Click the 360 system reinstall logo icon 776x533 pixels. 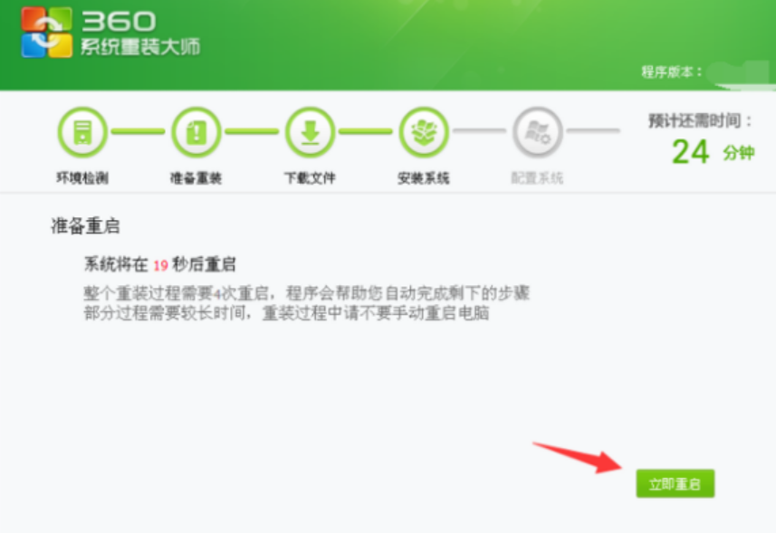point(46,33)
